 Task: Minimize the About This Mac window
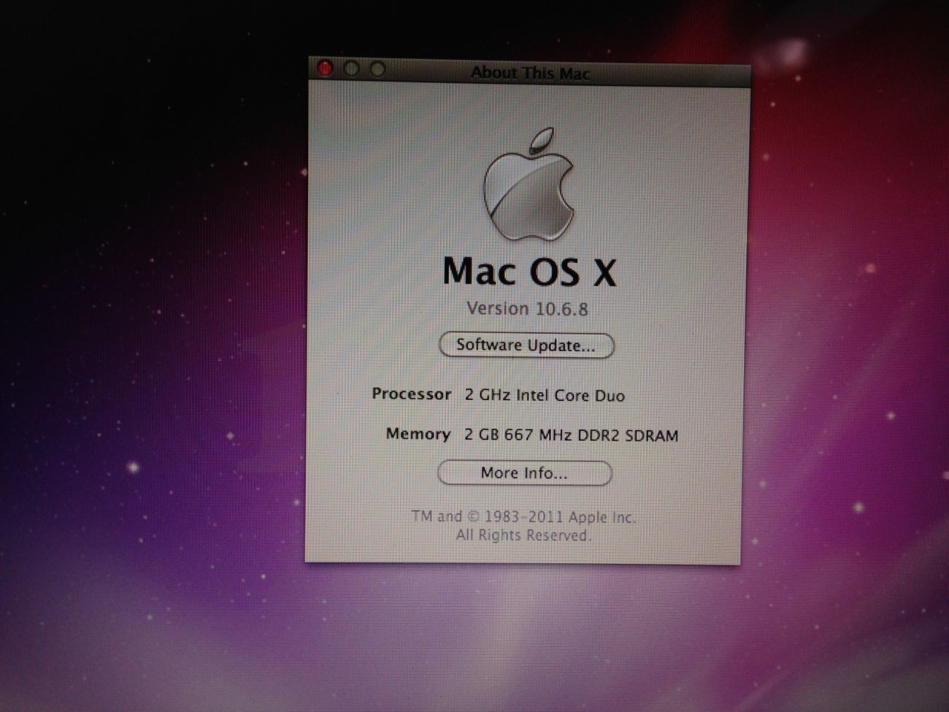(351, 69)
